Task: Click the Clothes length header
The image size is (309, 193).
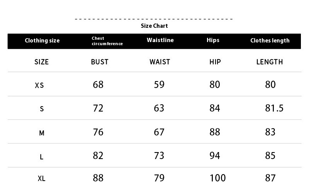Action: 270,41
